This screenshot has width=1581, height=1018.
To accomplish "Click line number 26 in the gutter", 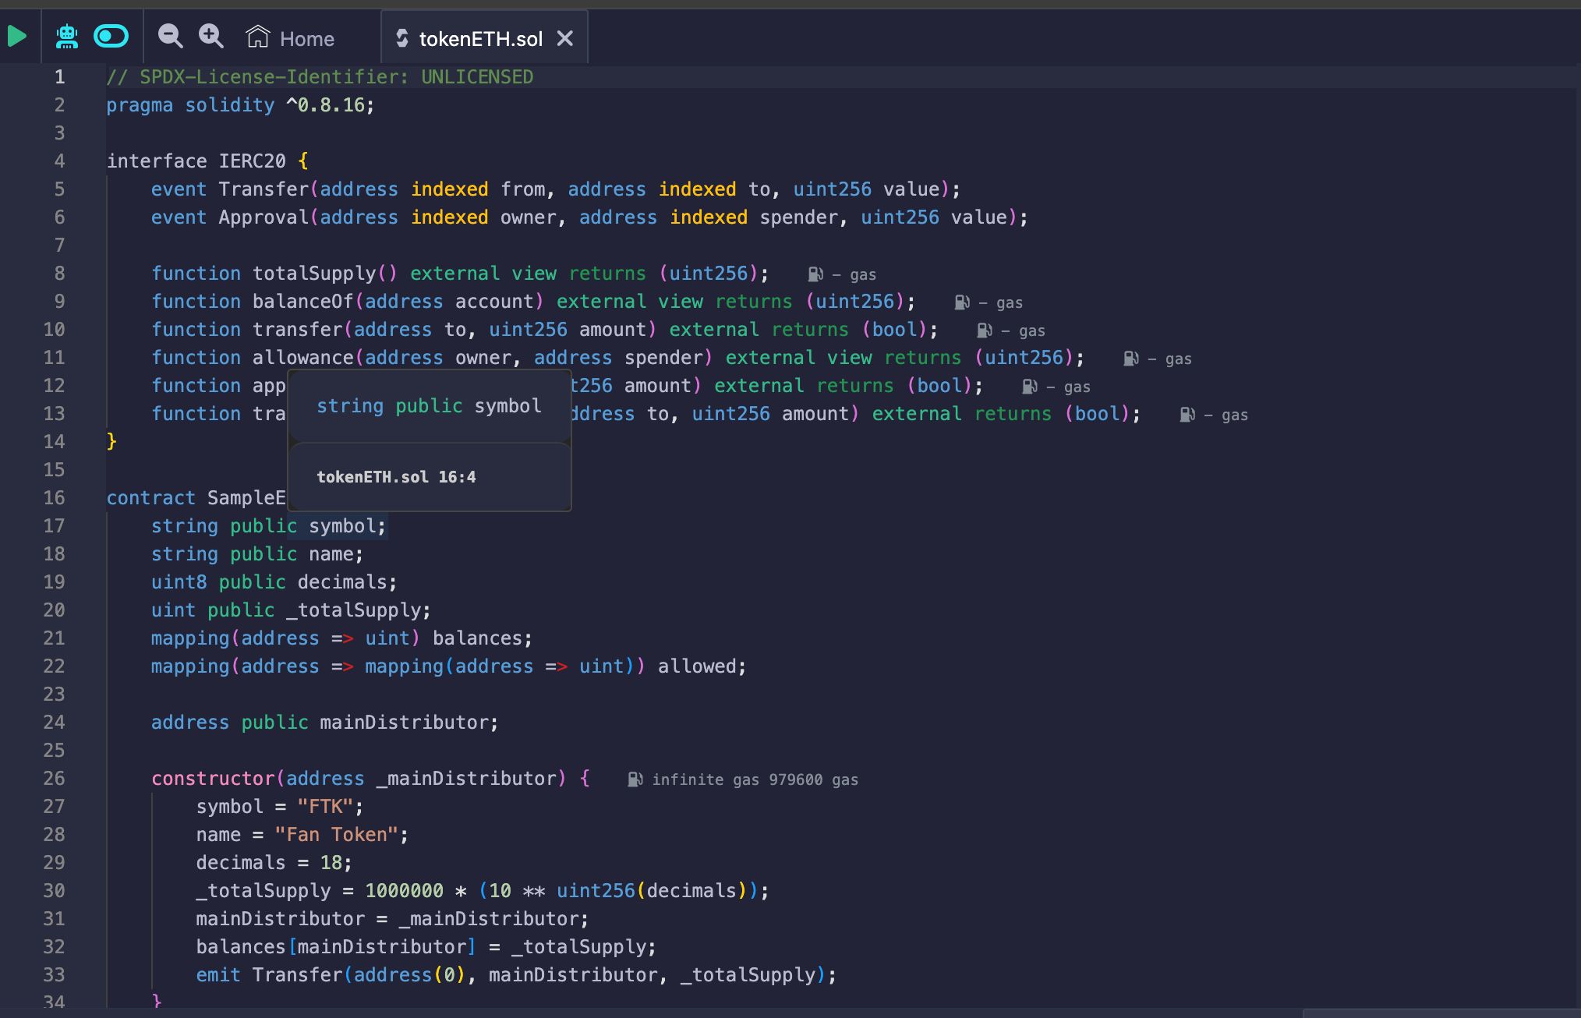I will 54,779.
